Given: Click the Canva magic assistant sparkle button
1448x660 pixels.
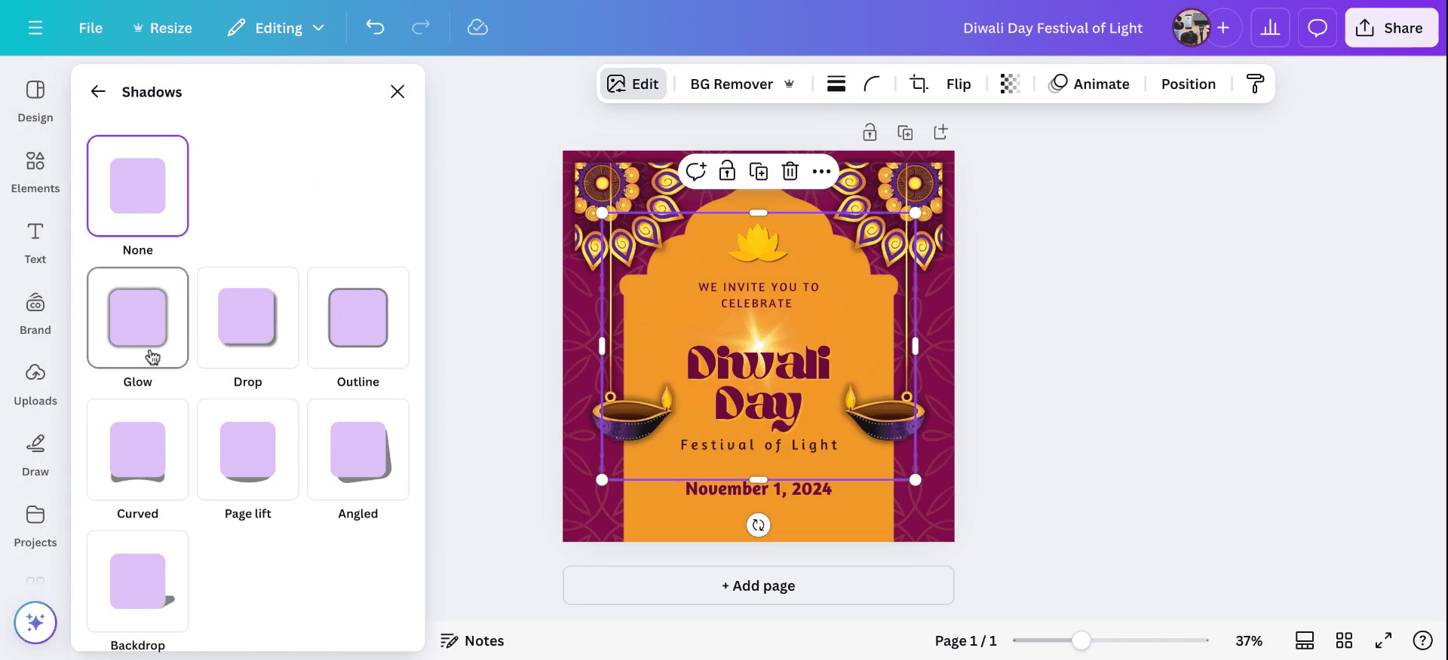Looking at the screenshot, I should [35, 622].
